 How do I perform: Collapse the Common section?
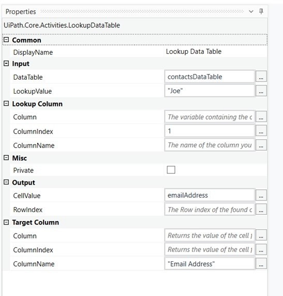[x=6, y=40]
